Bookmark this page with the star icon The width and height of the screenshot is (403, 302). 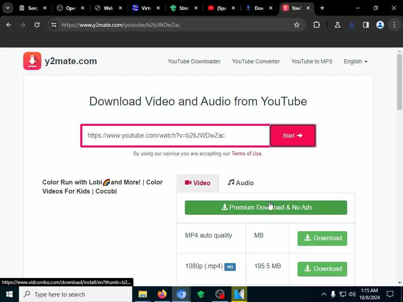coord(297,25)
